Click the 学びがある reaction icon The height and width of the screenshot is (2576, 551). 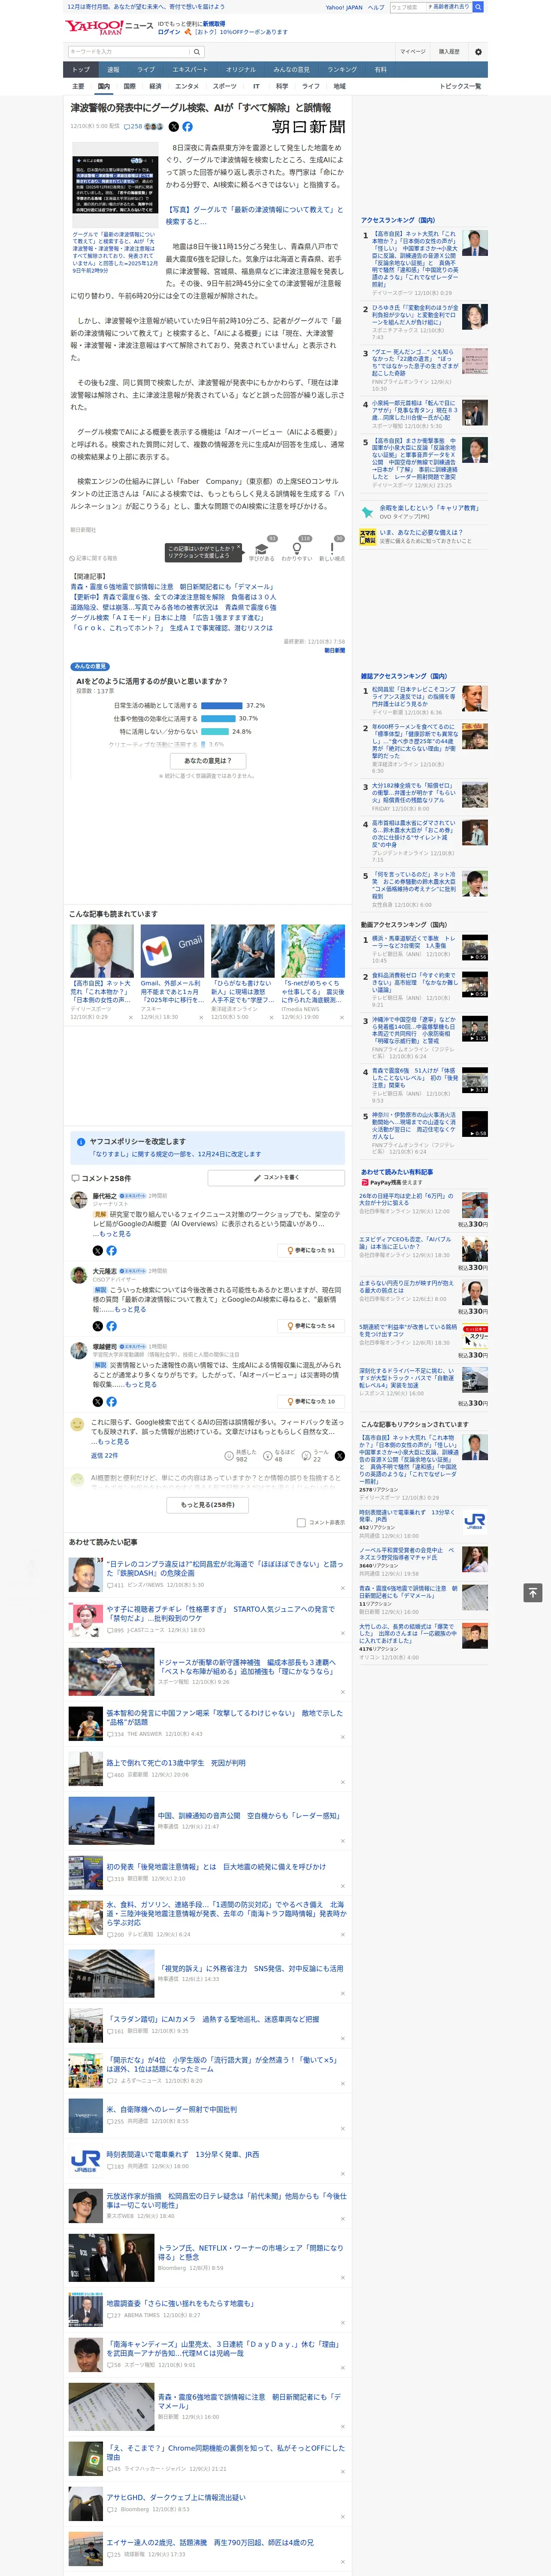pos(262,550)
